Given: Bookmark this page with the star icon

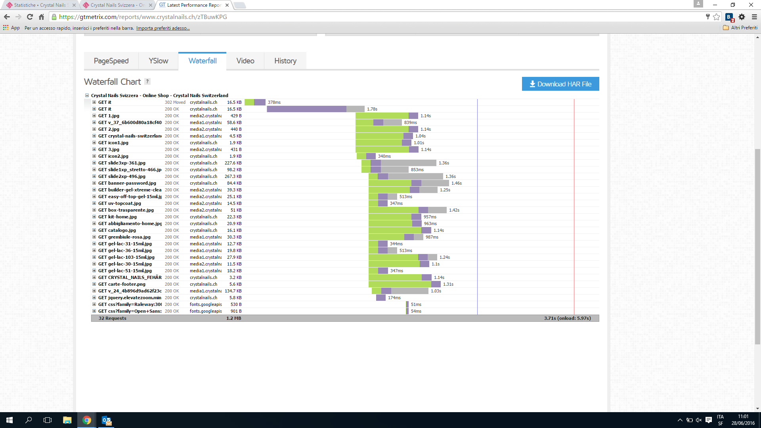Looking at the screenshot, I should coord(716,17).
